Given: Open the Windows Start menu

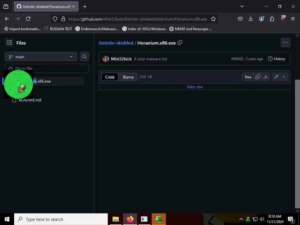Looking at the screenshot, I should [x=7, y=219].
